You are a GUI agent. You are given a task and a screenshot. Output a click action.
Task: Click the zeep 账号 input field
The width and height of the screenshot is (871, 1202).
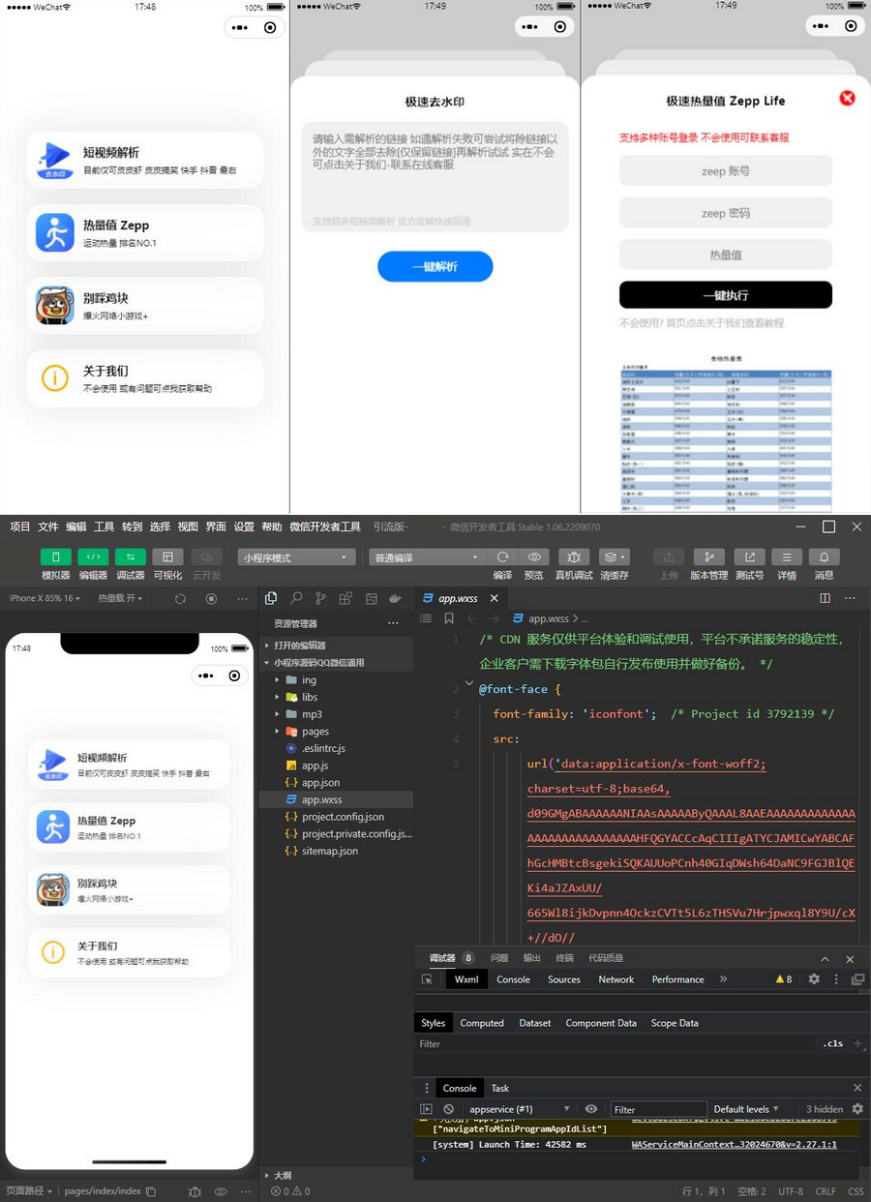click(725, 170)
